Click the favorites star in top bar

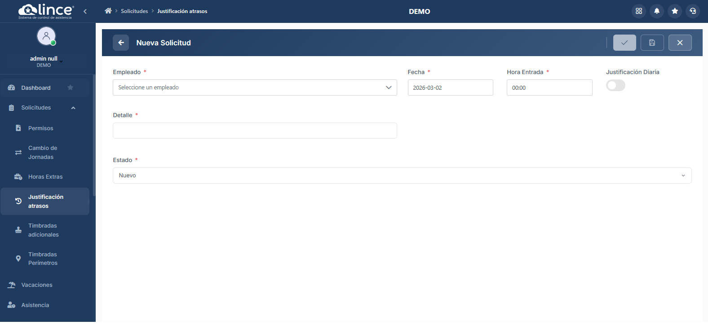tap(675, 11)
